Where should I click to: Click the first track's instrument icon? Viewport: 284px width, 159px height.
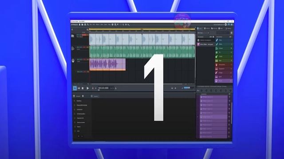[x=73, y=36]
